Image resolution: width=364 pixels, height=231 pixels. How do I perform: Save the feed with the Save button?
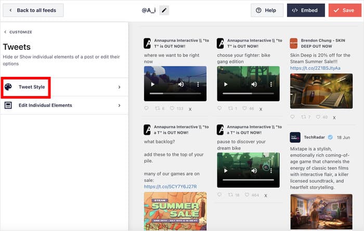[345, 10]
